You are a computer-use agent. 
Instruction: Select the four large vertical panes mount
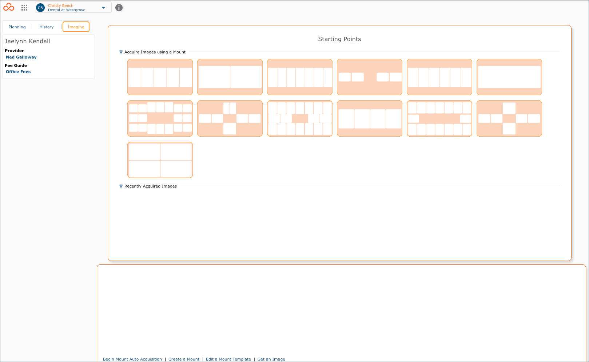(x=370, y=118)
